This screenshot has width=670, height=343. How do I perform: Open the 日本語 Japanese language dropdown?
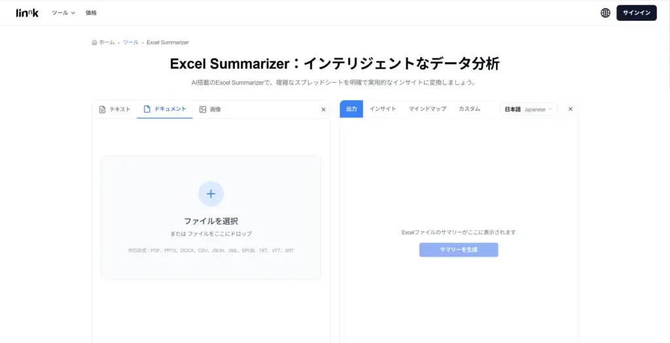tap(529, 109)
